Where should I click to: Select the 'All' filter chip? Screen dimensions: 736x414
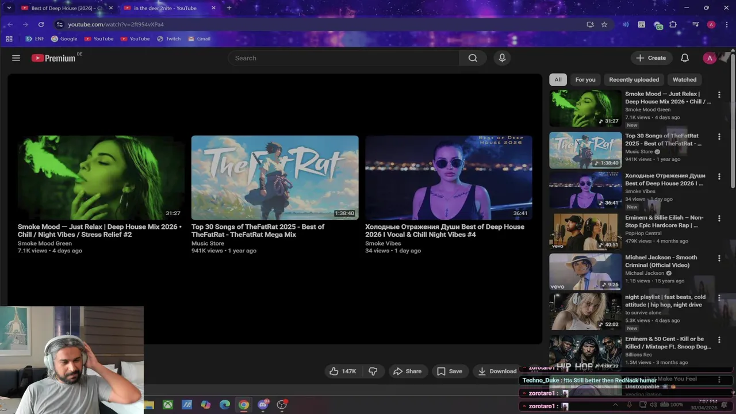(x=558, y=79)
